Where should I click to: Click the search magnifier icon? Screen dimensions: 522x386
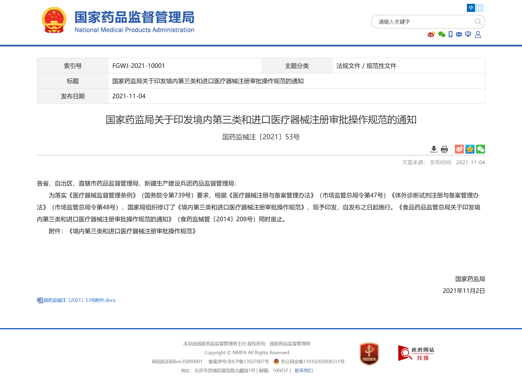click(x=478, y=22)
